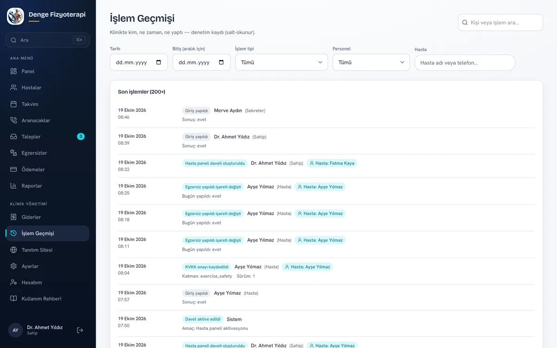
Task: Click the Kullanım Rehberi book icon
Action: click(x=13, y=298)
